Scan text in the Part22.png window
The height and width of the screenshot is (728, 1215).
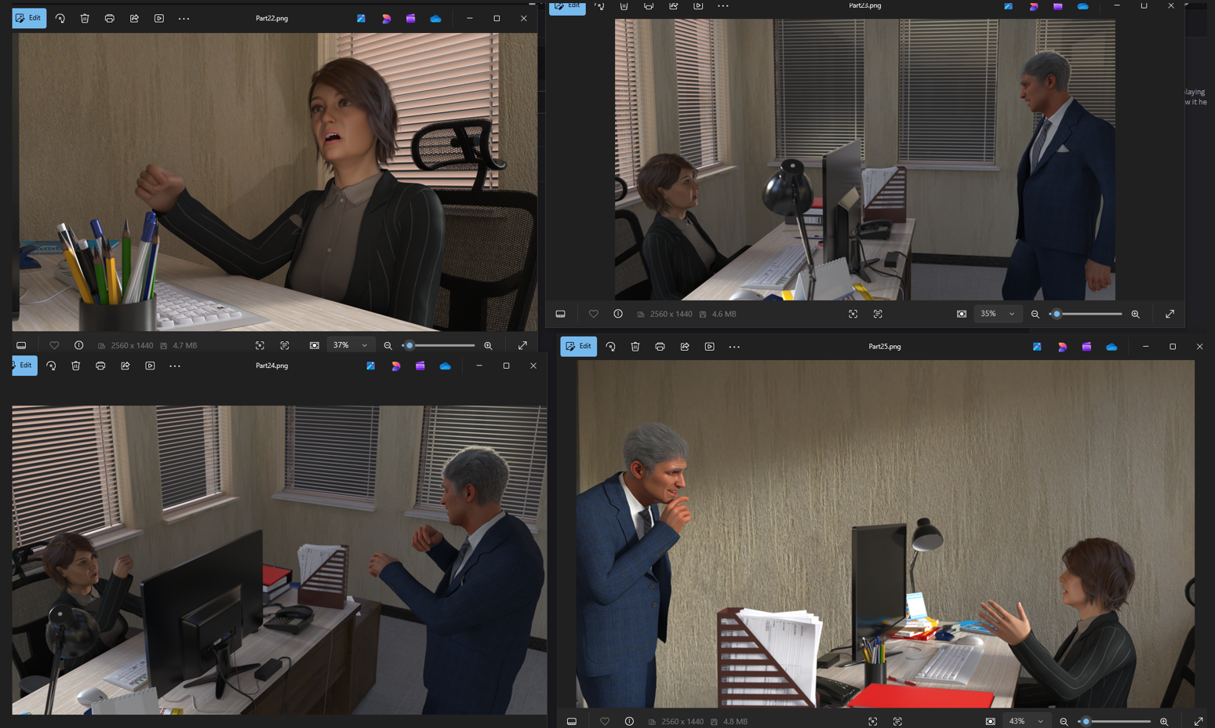click(285, 345)
